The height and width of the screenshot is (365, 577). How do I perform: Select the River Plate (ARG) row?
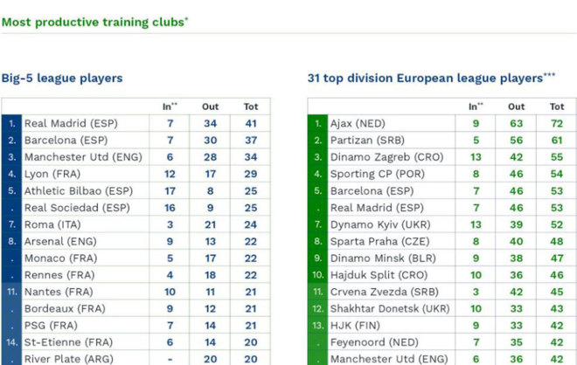point(66,357)
